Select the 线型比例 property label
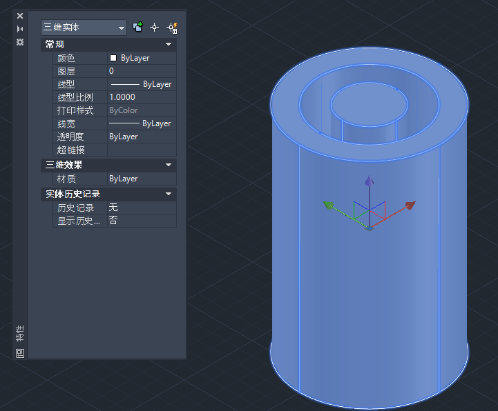498x411 pixels. point(75,97)
